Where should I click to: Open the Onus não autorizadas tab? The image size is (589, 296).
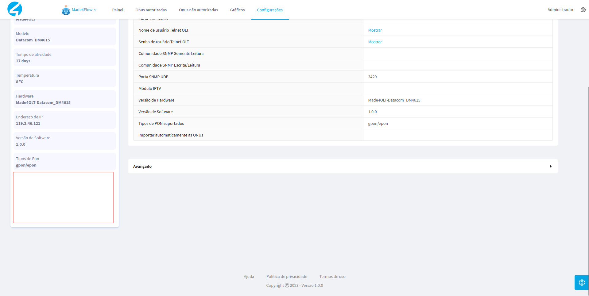pyautogui.click(x=198, y=10)
